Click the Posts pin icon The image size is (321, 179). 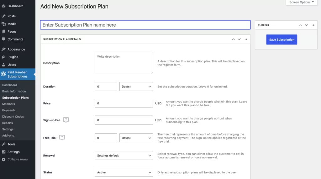coord(3,16)
